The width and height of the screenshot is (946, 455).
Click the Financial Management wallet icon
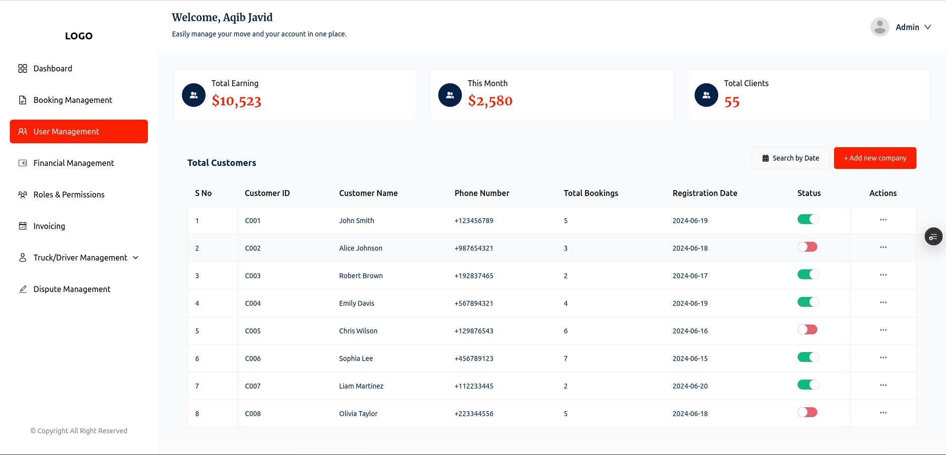23,163
